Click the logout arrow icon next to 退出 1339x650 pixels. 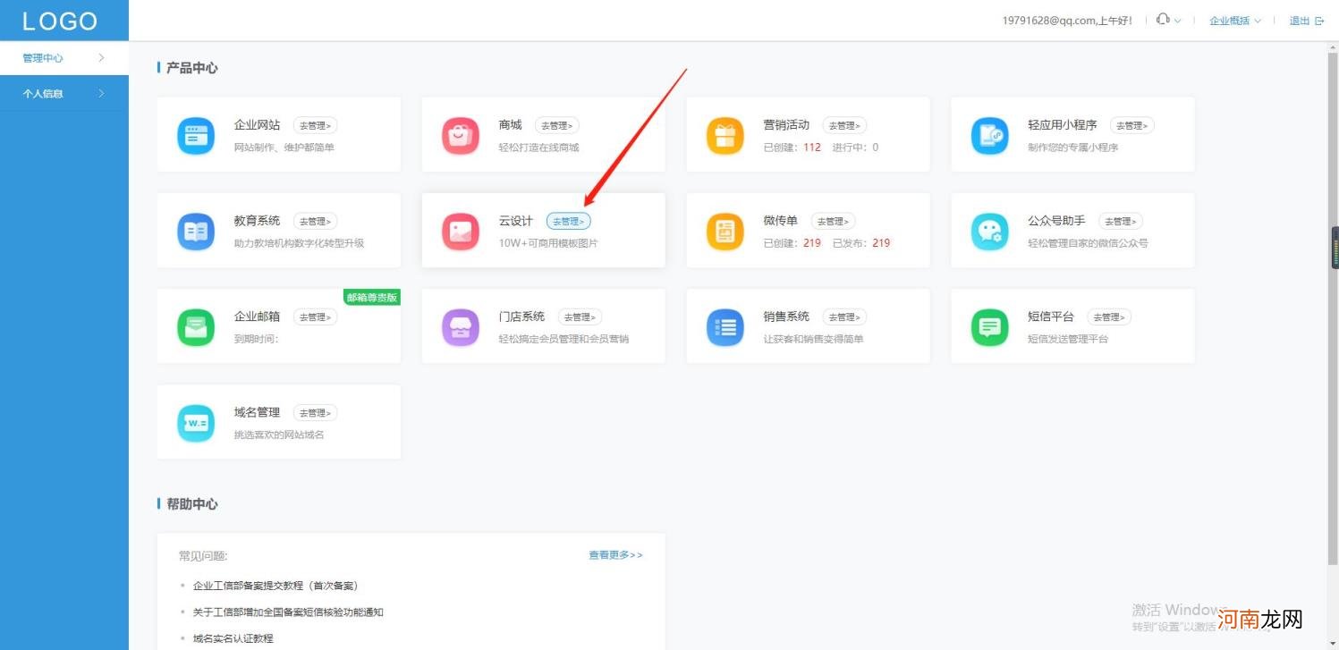point(1319,21)
